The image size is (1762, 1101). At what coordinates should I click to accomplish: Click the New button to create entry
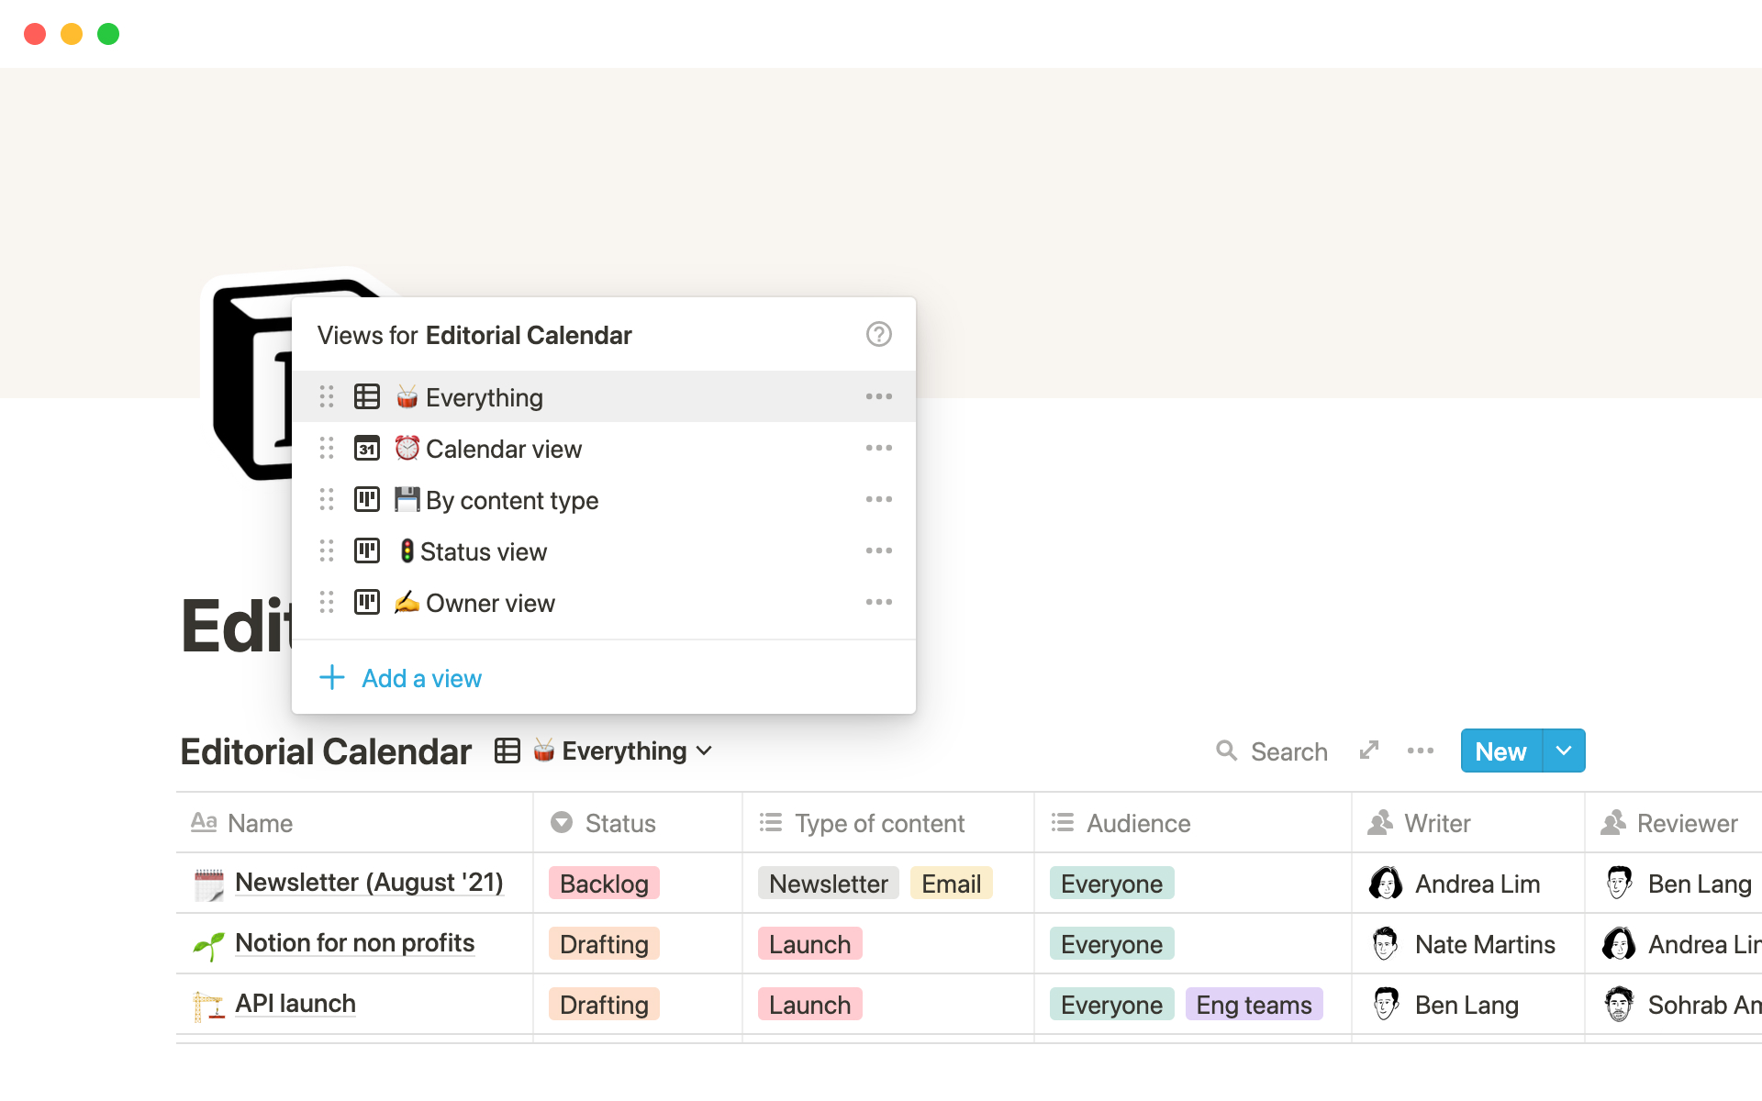click(x=1500, y=750)
